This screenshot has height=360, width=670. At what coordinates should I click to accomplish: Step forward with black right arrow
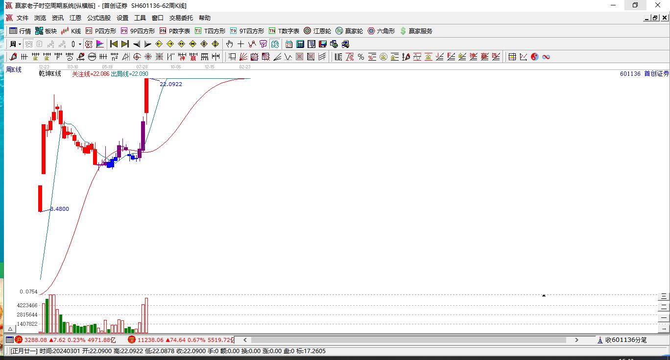[147, 44]
